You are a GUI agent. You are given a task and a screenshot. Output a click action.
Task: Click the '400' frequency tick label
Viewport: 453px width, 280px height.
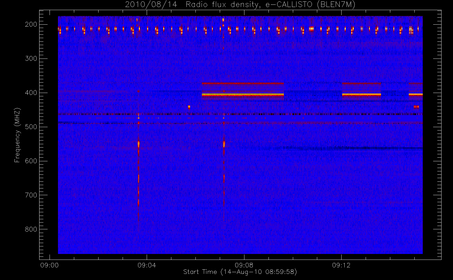click(31, 93)
